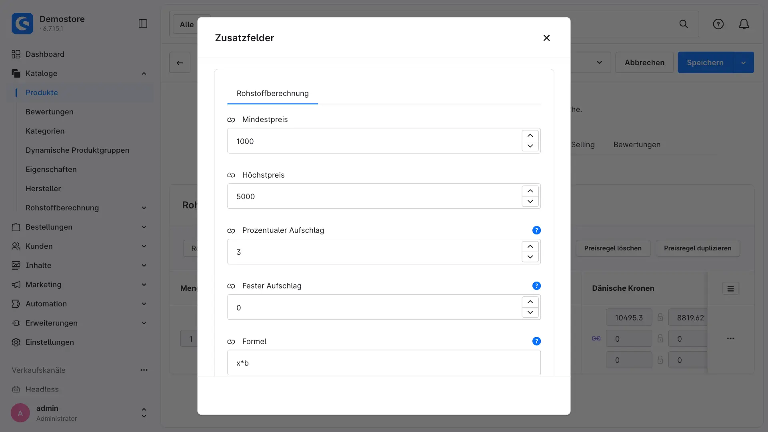Select the Rohstoffberechnung tab in the modal
This screenshot has width=768, height=432.
pyautogui.click(x=272, y=94)
